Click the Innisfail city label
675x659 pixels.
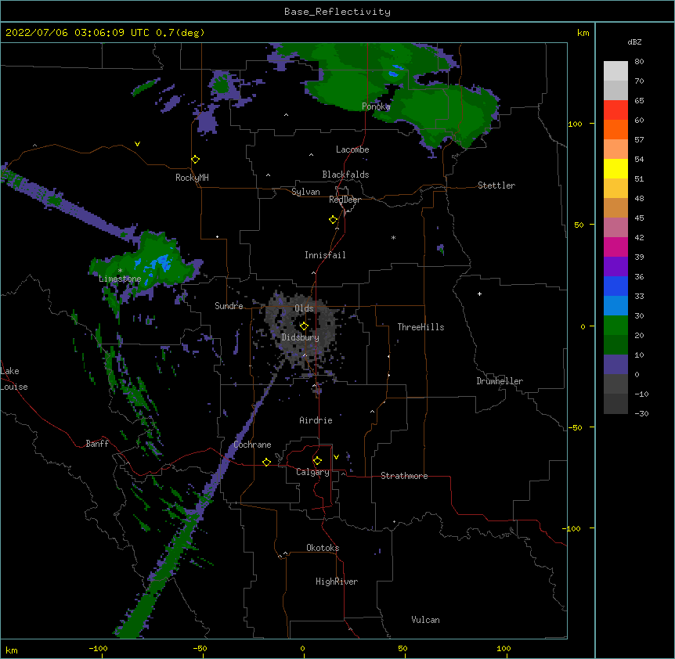pos(325,255)
